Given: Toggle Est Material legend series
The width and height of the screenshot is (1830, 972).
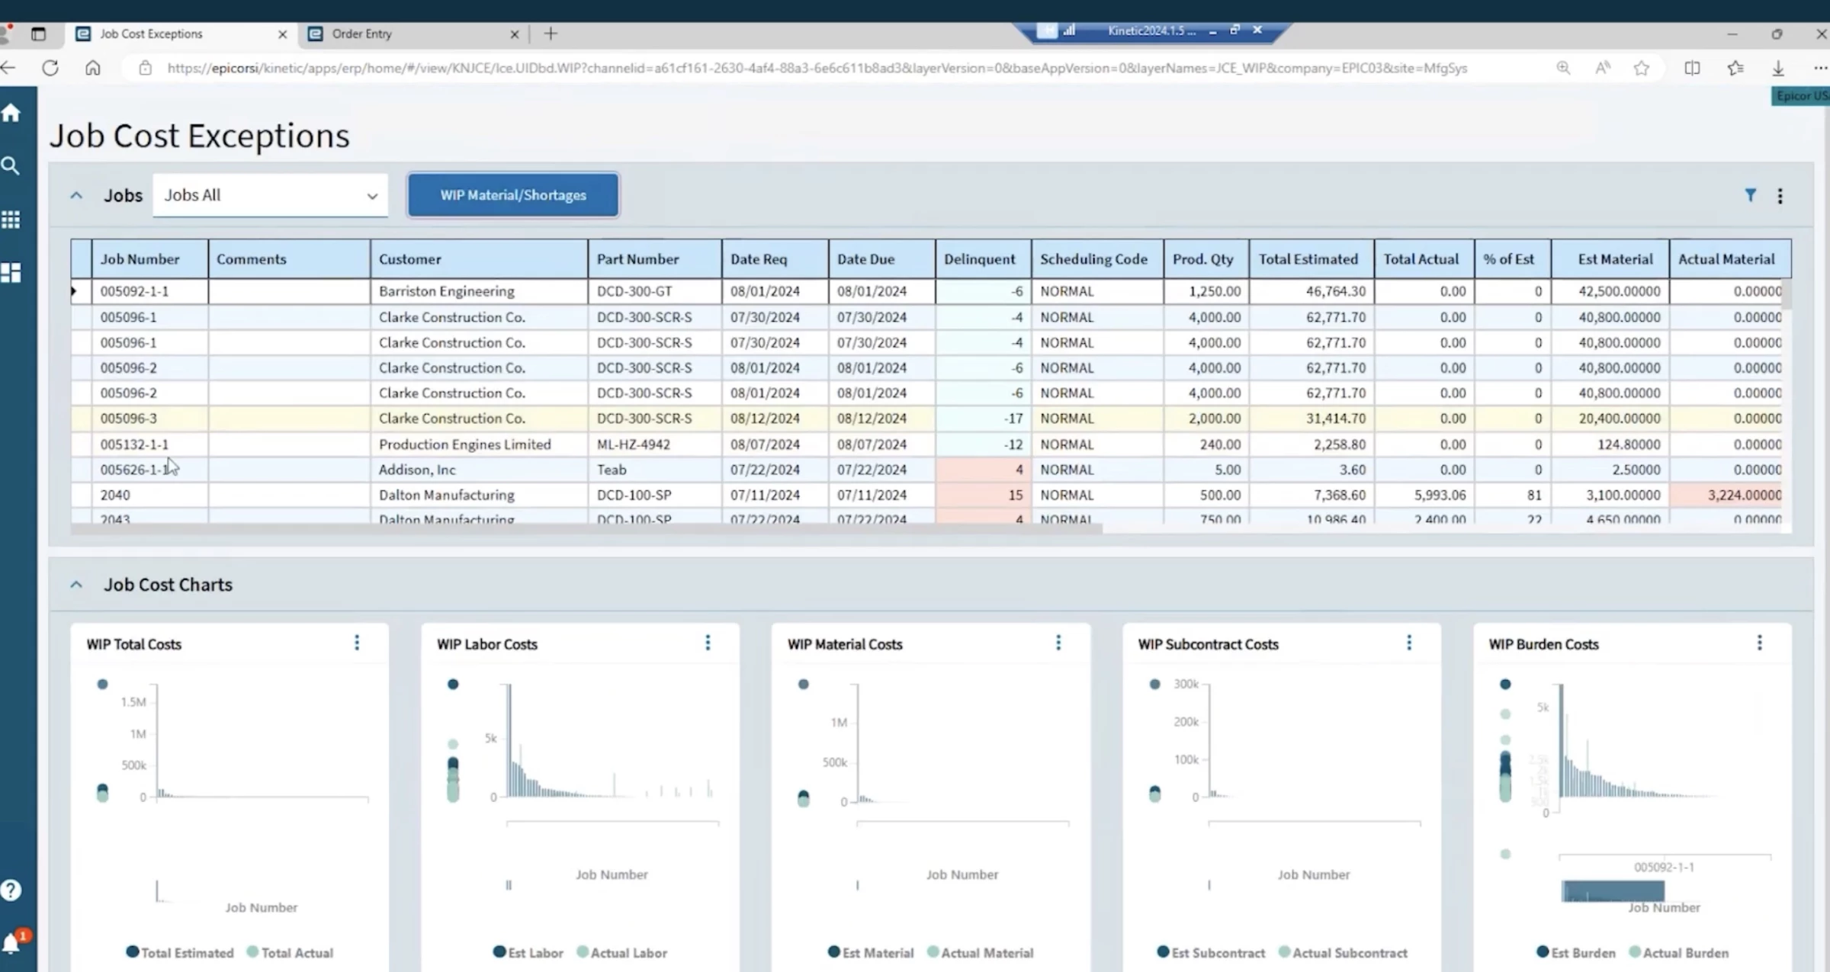Looking at the screenshot, I should [871, 952].
